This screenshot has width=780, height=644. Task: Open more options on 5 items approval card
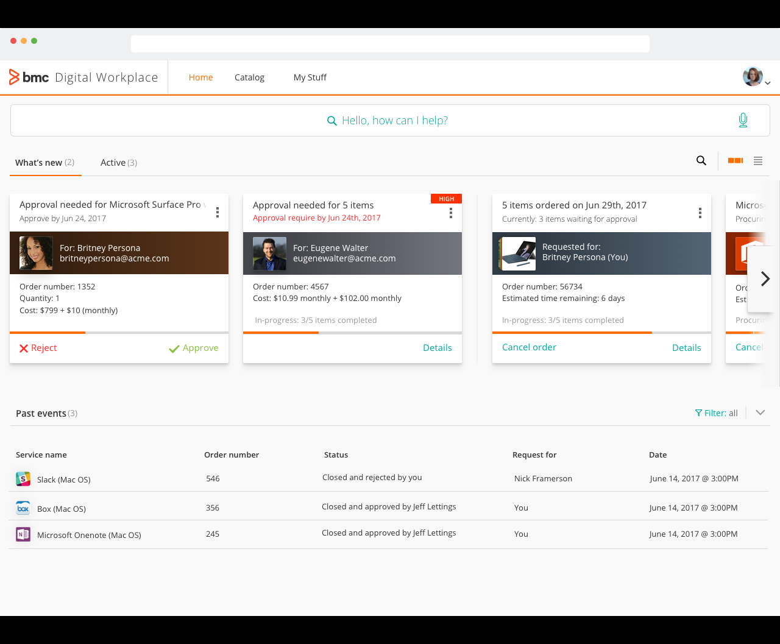(451, 212)
